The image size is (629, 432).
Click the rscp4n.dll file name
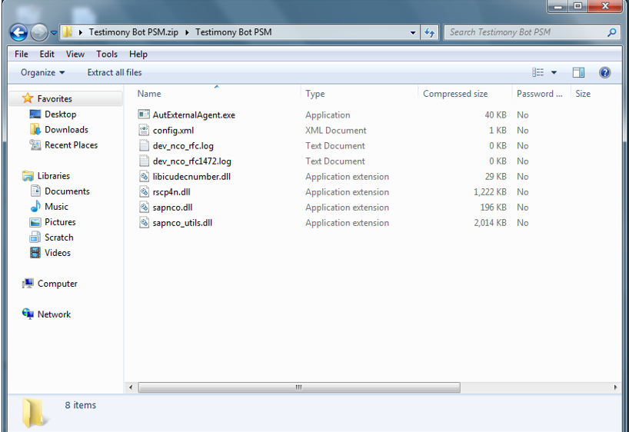pyautogui.click(x=171, y=192)
